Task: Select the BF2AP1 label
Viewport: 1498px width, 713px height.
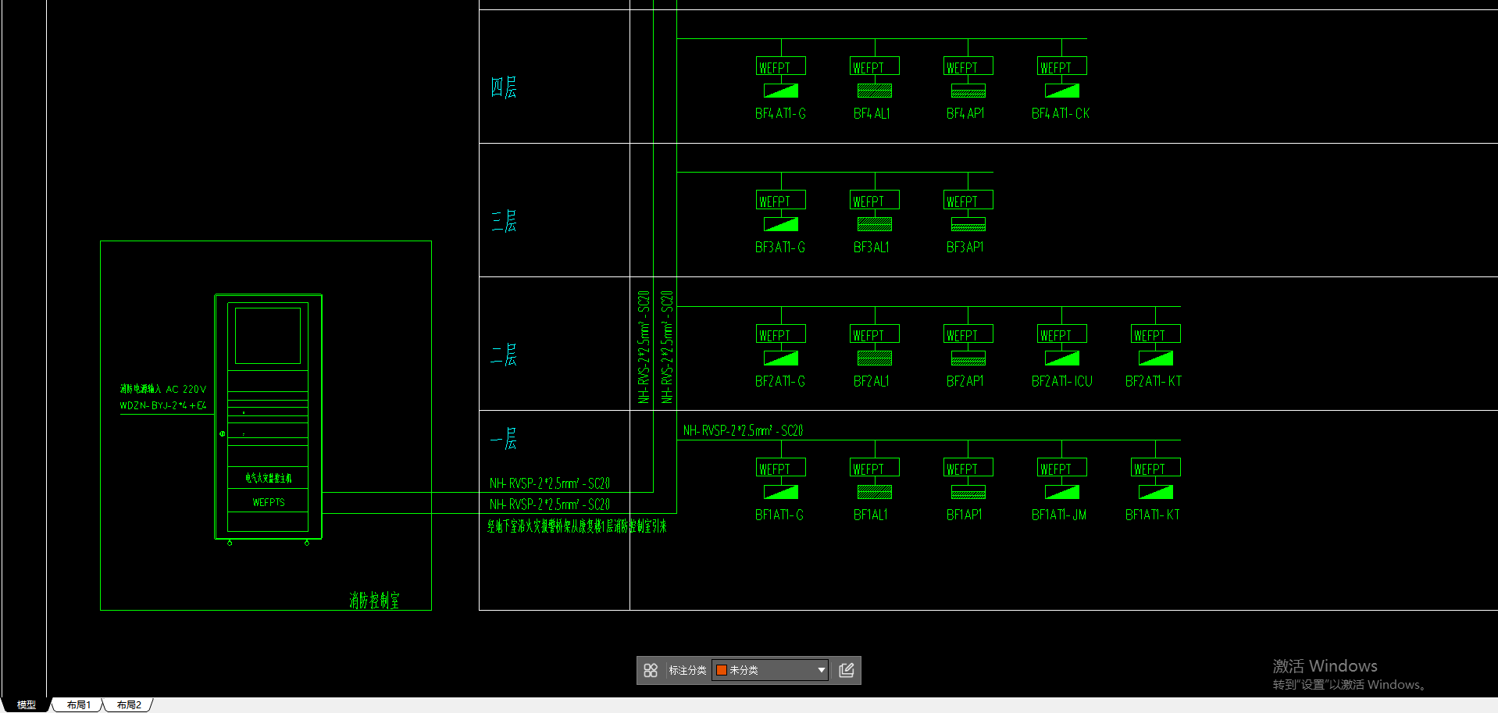Action: coord(965,381)
